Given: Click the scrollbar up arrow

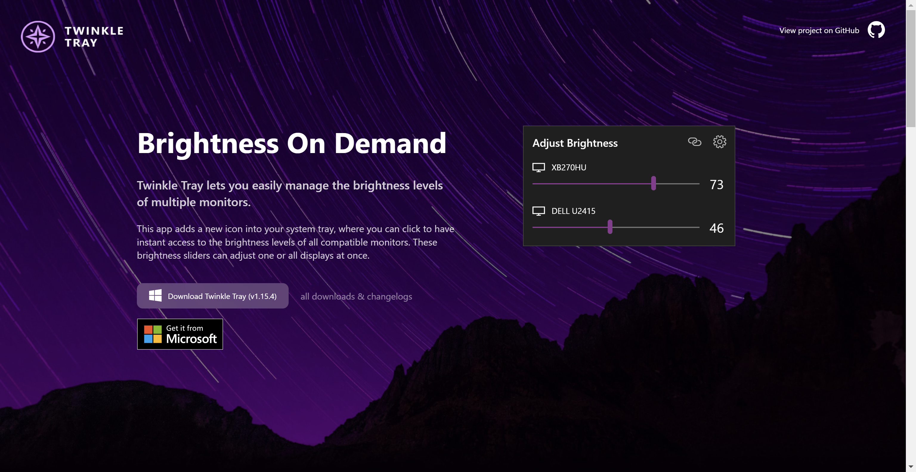Looking at the screenshot, I should (911, 5).
